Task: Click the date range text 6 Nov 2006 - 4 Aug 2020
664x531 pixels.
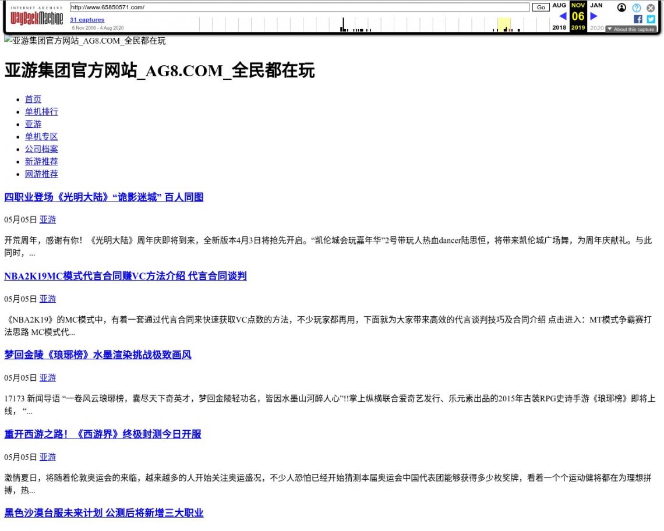Action: click(x=98, y=28)
